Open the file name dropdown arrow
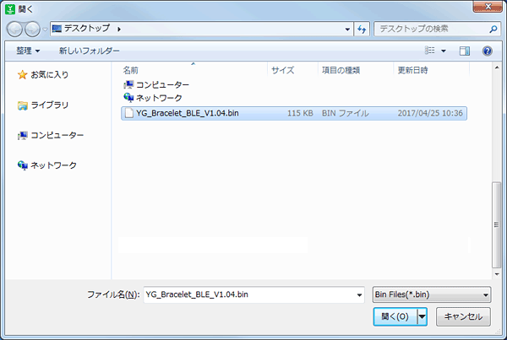 tap(359, 295)
